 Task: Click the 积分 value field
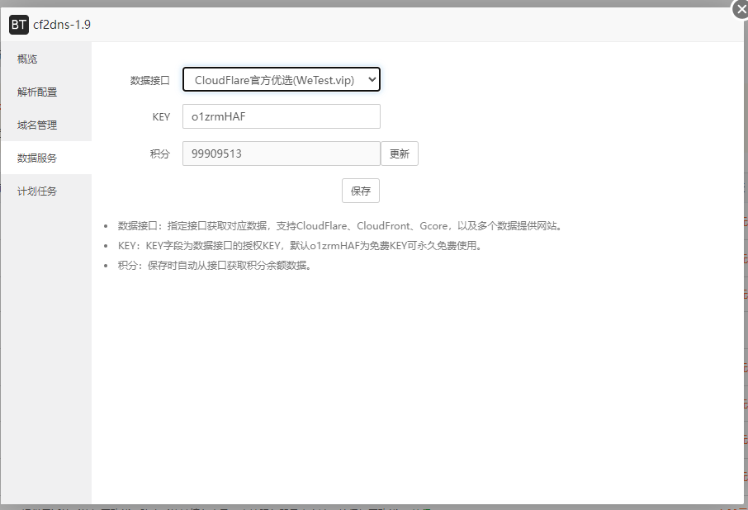click(282, 153)
